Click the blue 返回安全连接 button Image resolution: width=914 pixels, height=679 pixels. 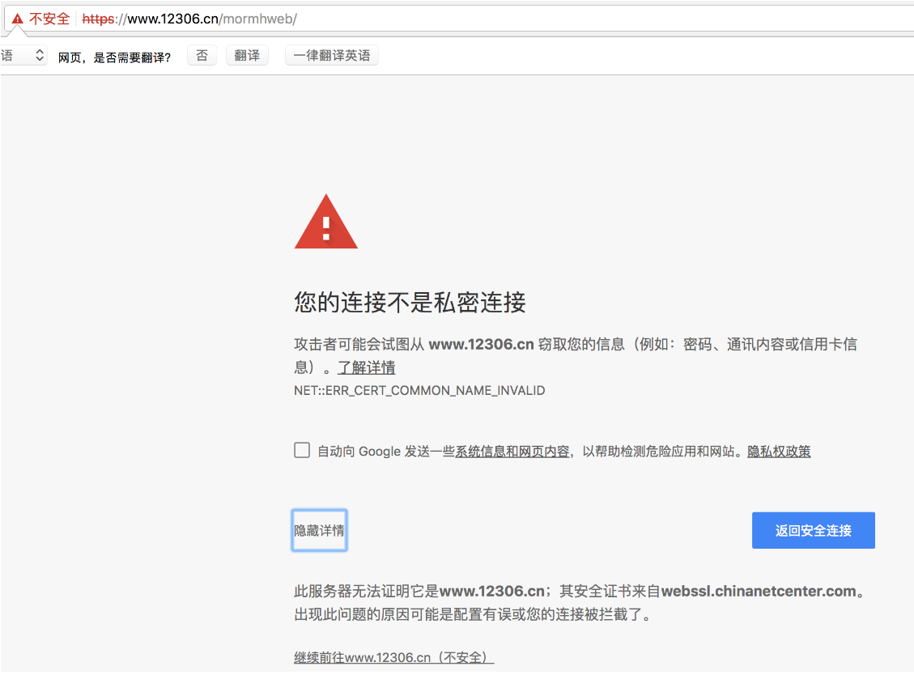point(813,531)
